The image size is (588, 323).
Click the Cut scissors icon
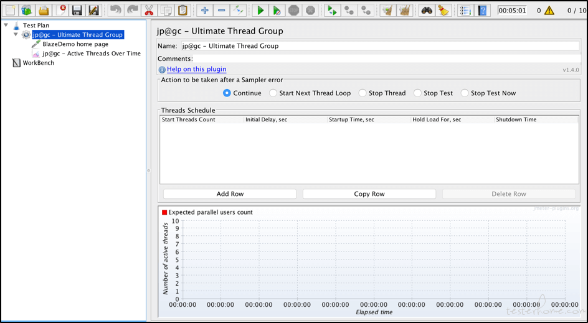coord(149,11)
